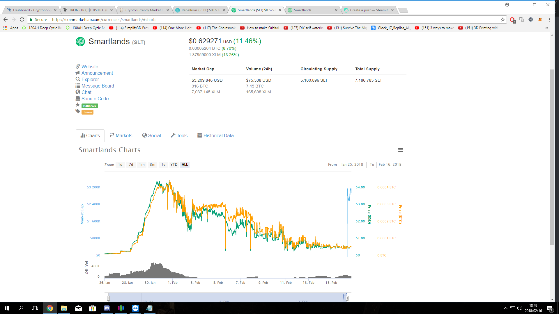Open the Mail app on taskbar

pos(78,308)
